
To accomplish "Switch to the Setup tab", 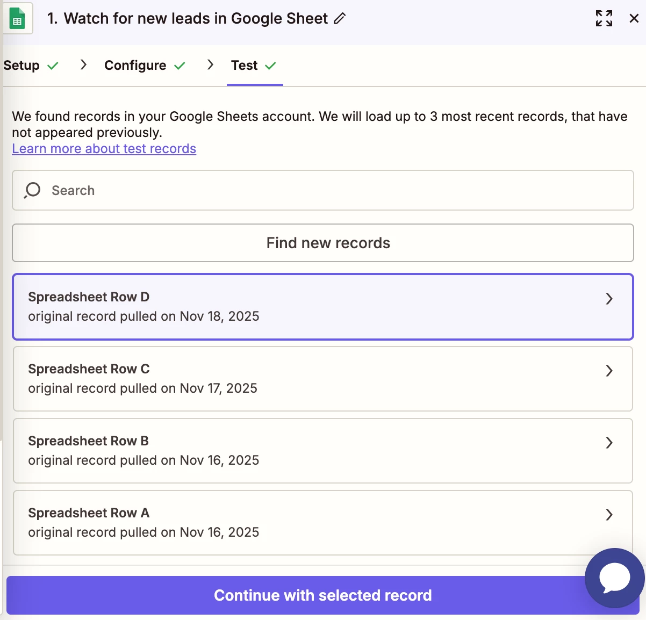I will [21, 66].
